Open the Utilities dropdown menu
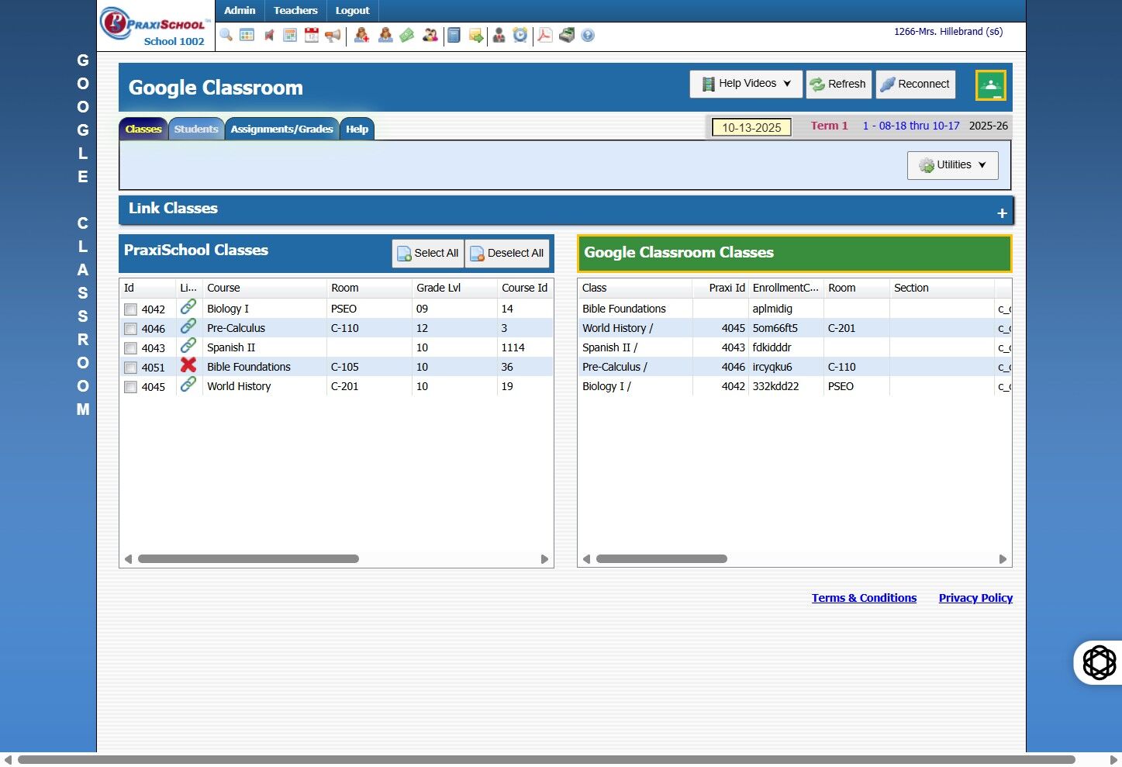The width and height of the screenshot is (1122, 767). point(952,165)
